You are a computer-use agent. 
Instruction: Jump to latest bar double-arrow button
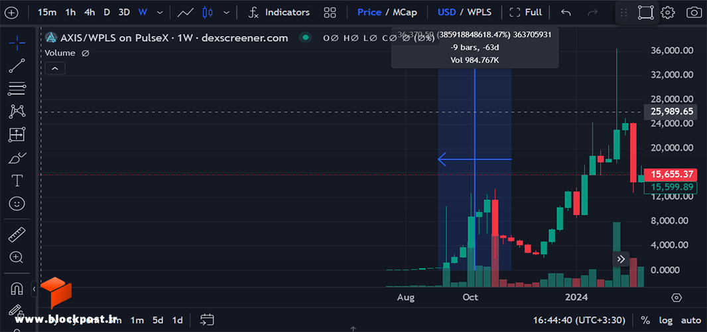620,259
